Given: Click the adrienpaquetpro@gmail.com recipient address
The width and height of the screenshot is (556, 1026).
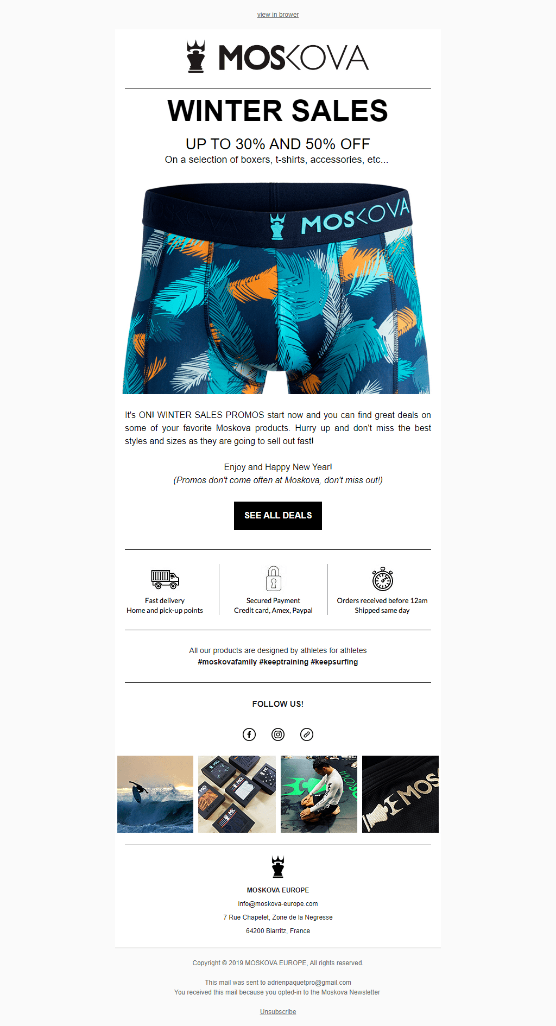Looking at the screenshot, I should 309,983.
